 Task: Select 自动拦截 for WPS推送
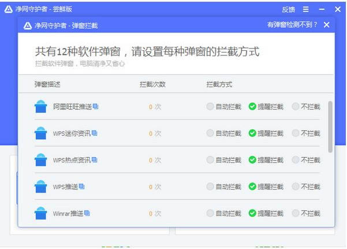point(210,187)
